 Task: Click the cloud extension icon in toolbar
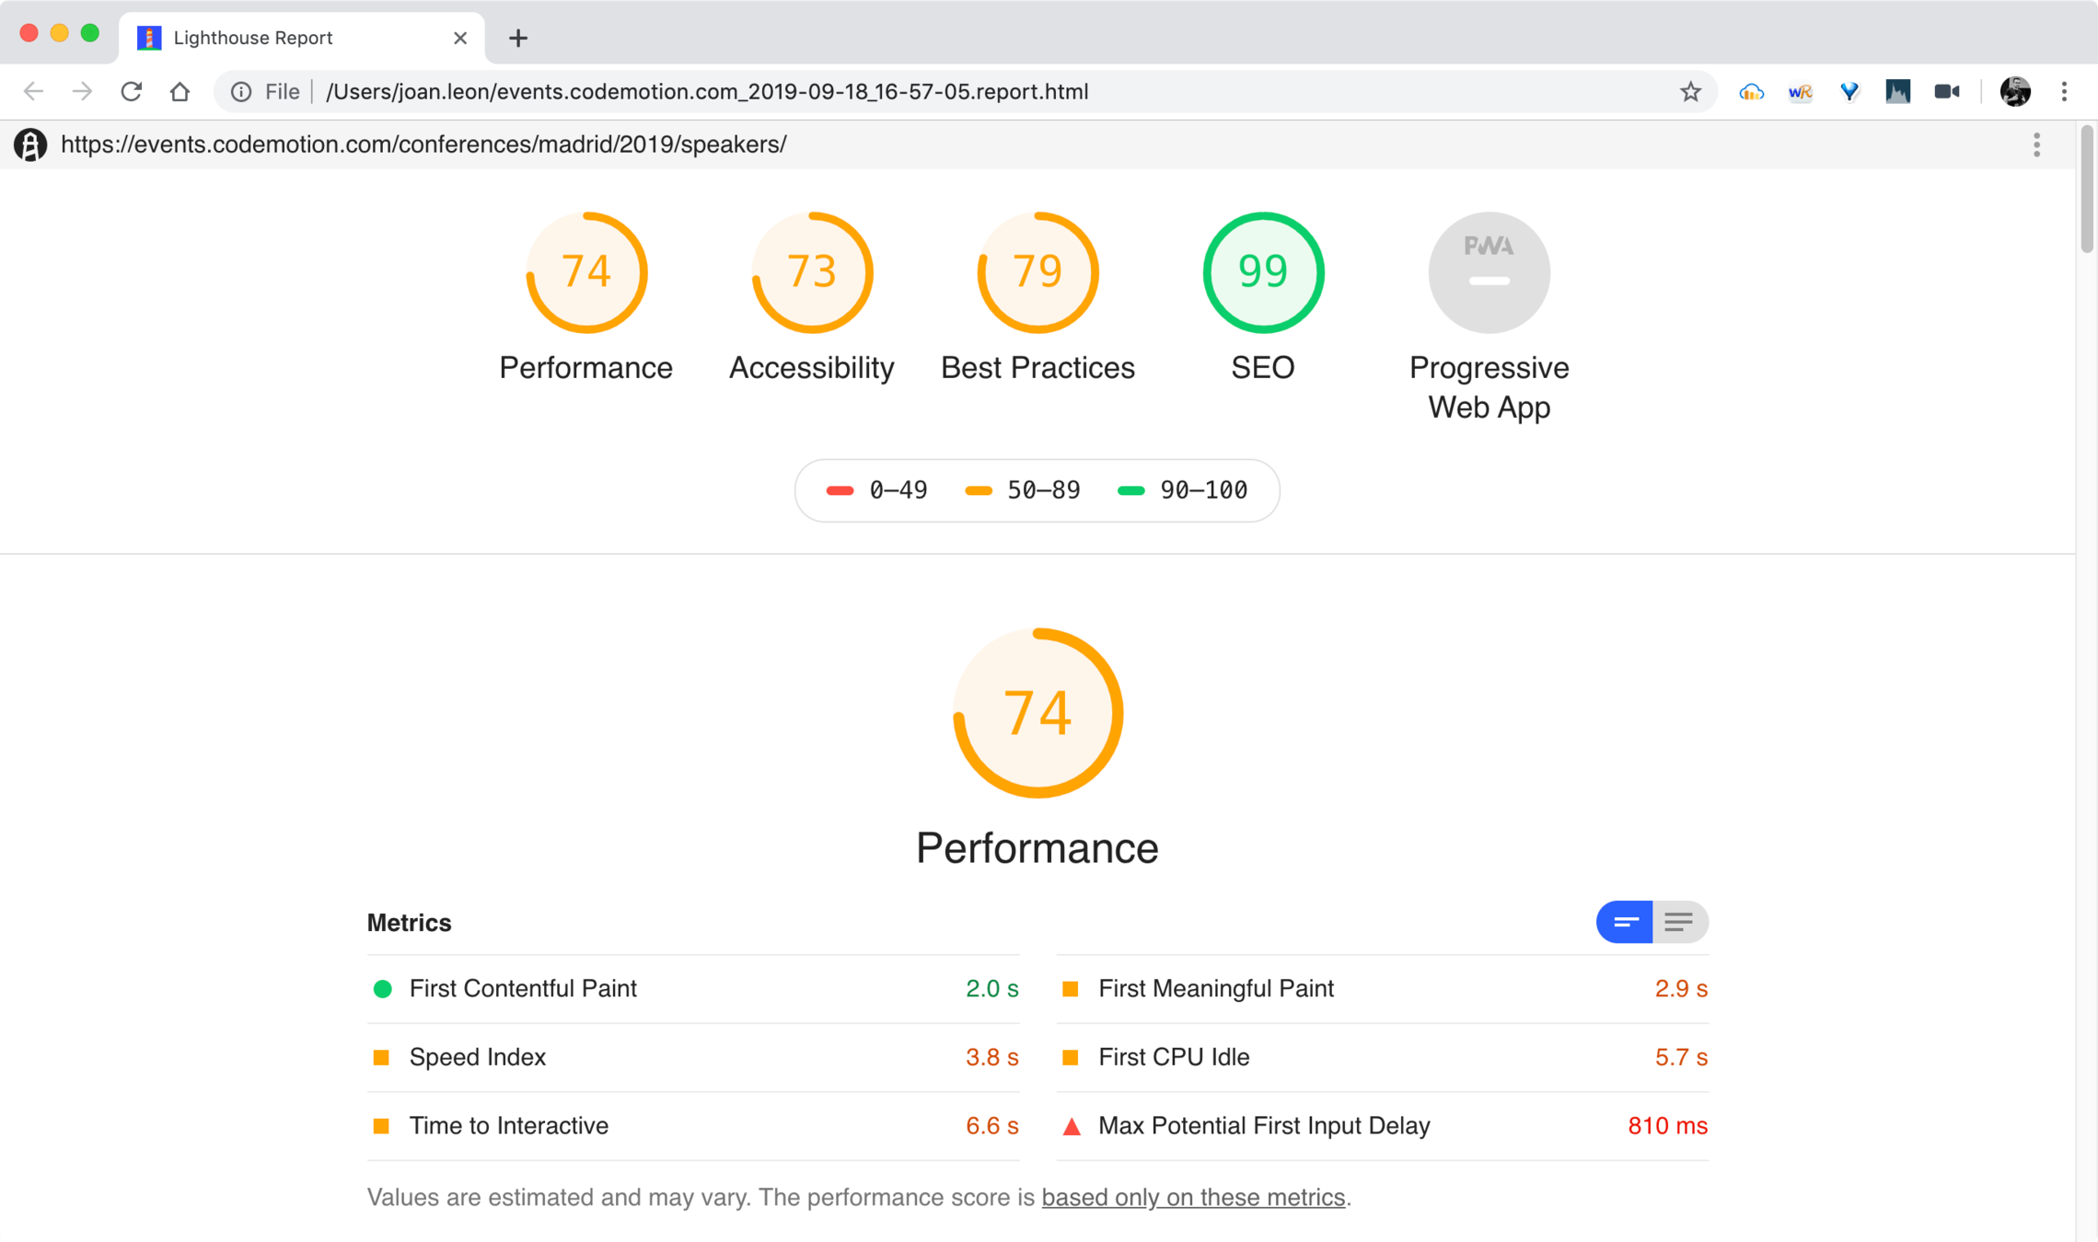coord(1751,92)
